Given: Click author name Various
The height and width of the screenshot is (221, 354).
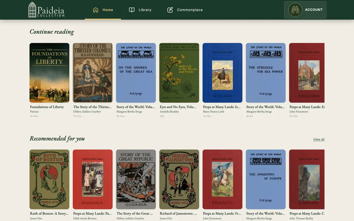Looking at the screenshot, I should (34, 112).
